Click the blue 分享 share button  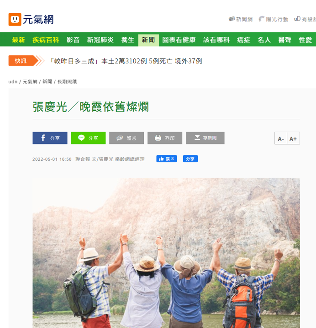(190, 159)
